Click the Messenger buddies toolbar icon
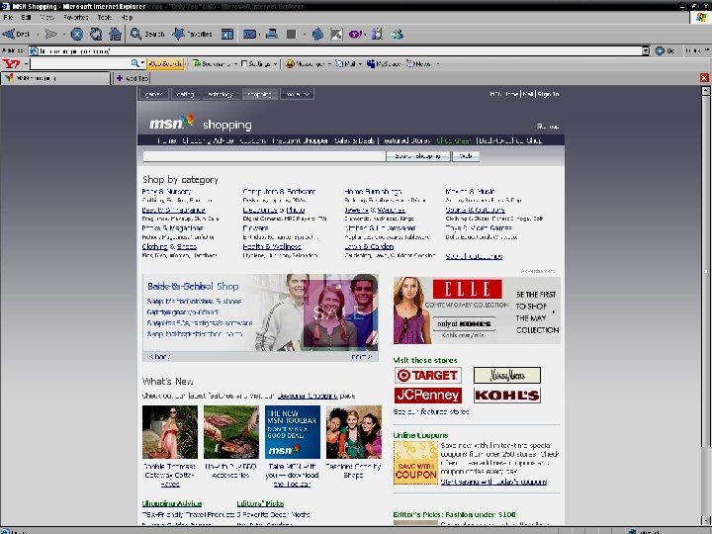 click(398, 34)
